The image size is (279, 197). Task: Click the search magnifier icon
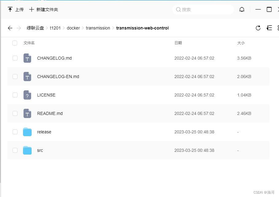point(178,10)
